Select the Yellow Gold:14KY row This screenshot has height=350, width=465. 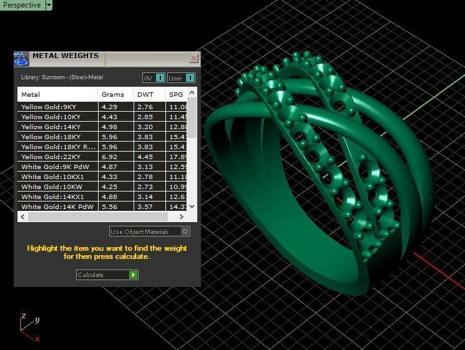[102, 127]
